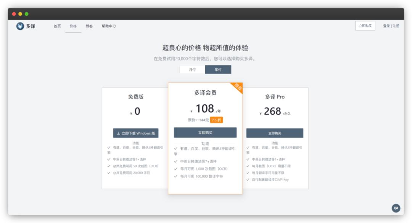Click the 108 /年 price
The height and width of the screenshot is (223, 412).
click(206, 109)
